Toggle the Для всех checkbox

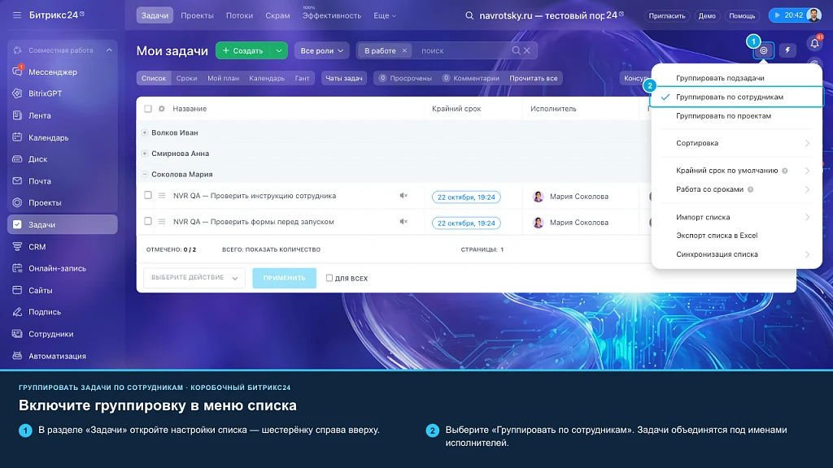pyautogui.click(x=329, y=278)
